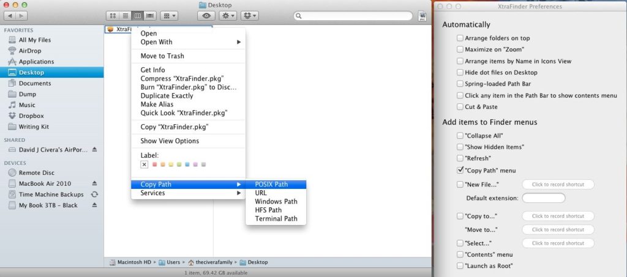Screen dimensions: 627x277
Task: Record shortcut for "Copy to..."
Action: 558,216
